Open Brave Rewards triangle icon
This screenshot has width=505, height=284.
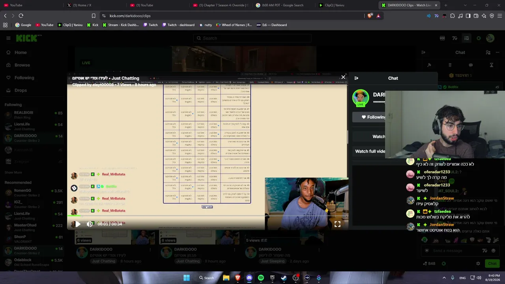[378, 16]
